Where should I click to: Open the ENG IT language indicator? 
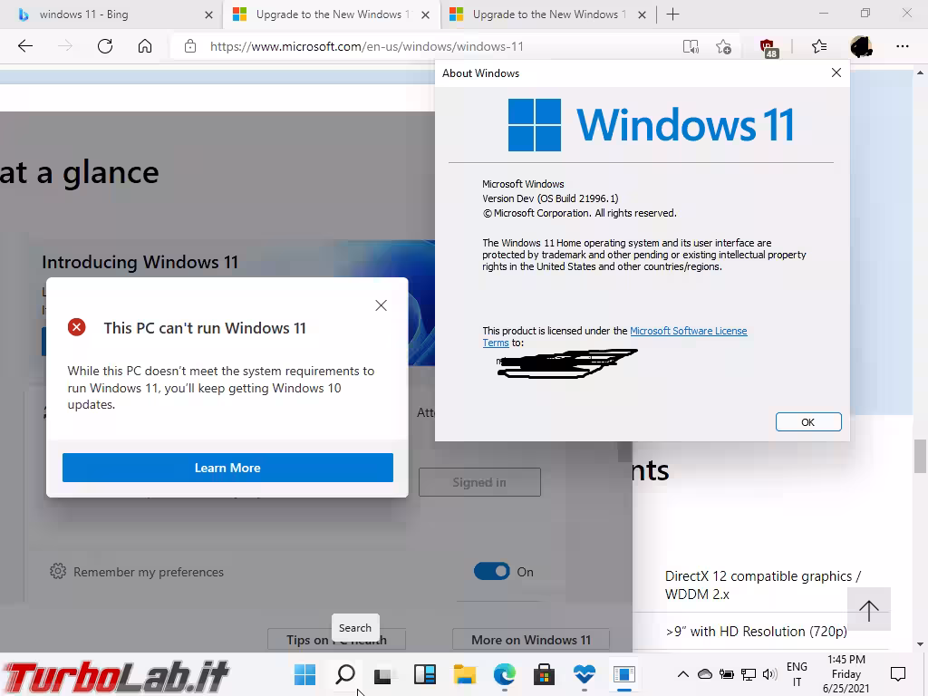pos(797,674)
